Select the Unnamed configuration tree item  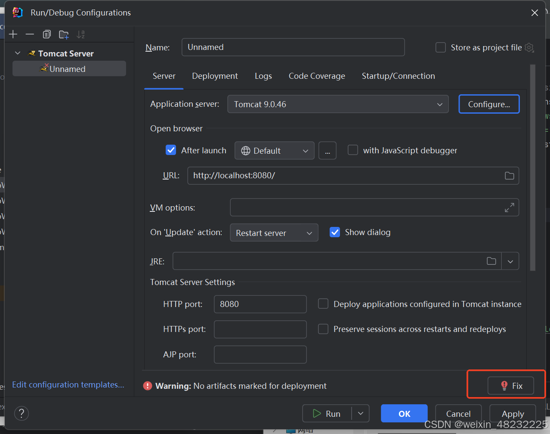[69, 68]
